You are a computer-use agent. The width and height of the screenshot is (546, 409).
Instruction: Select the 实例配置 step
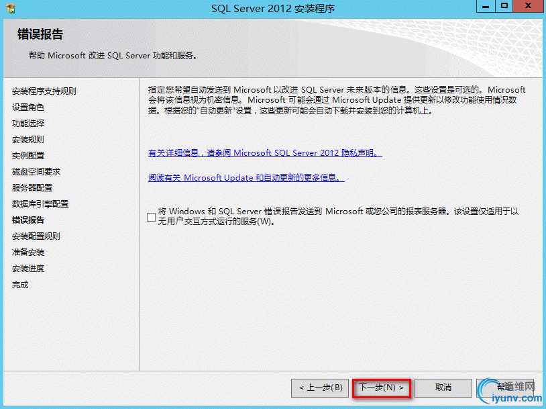pos(28,156)
